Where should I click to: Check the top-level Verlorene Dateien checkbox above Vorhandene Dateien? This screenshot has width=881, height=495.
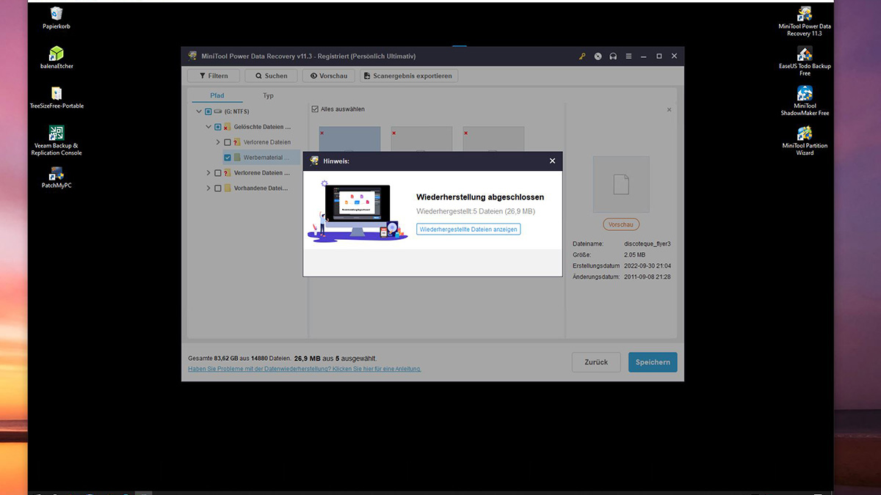(x=218, y=173)
